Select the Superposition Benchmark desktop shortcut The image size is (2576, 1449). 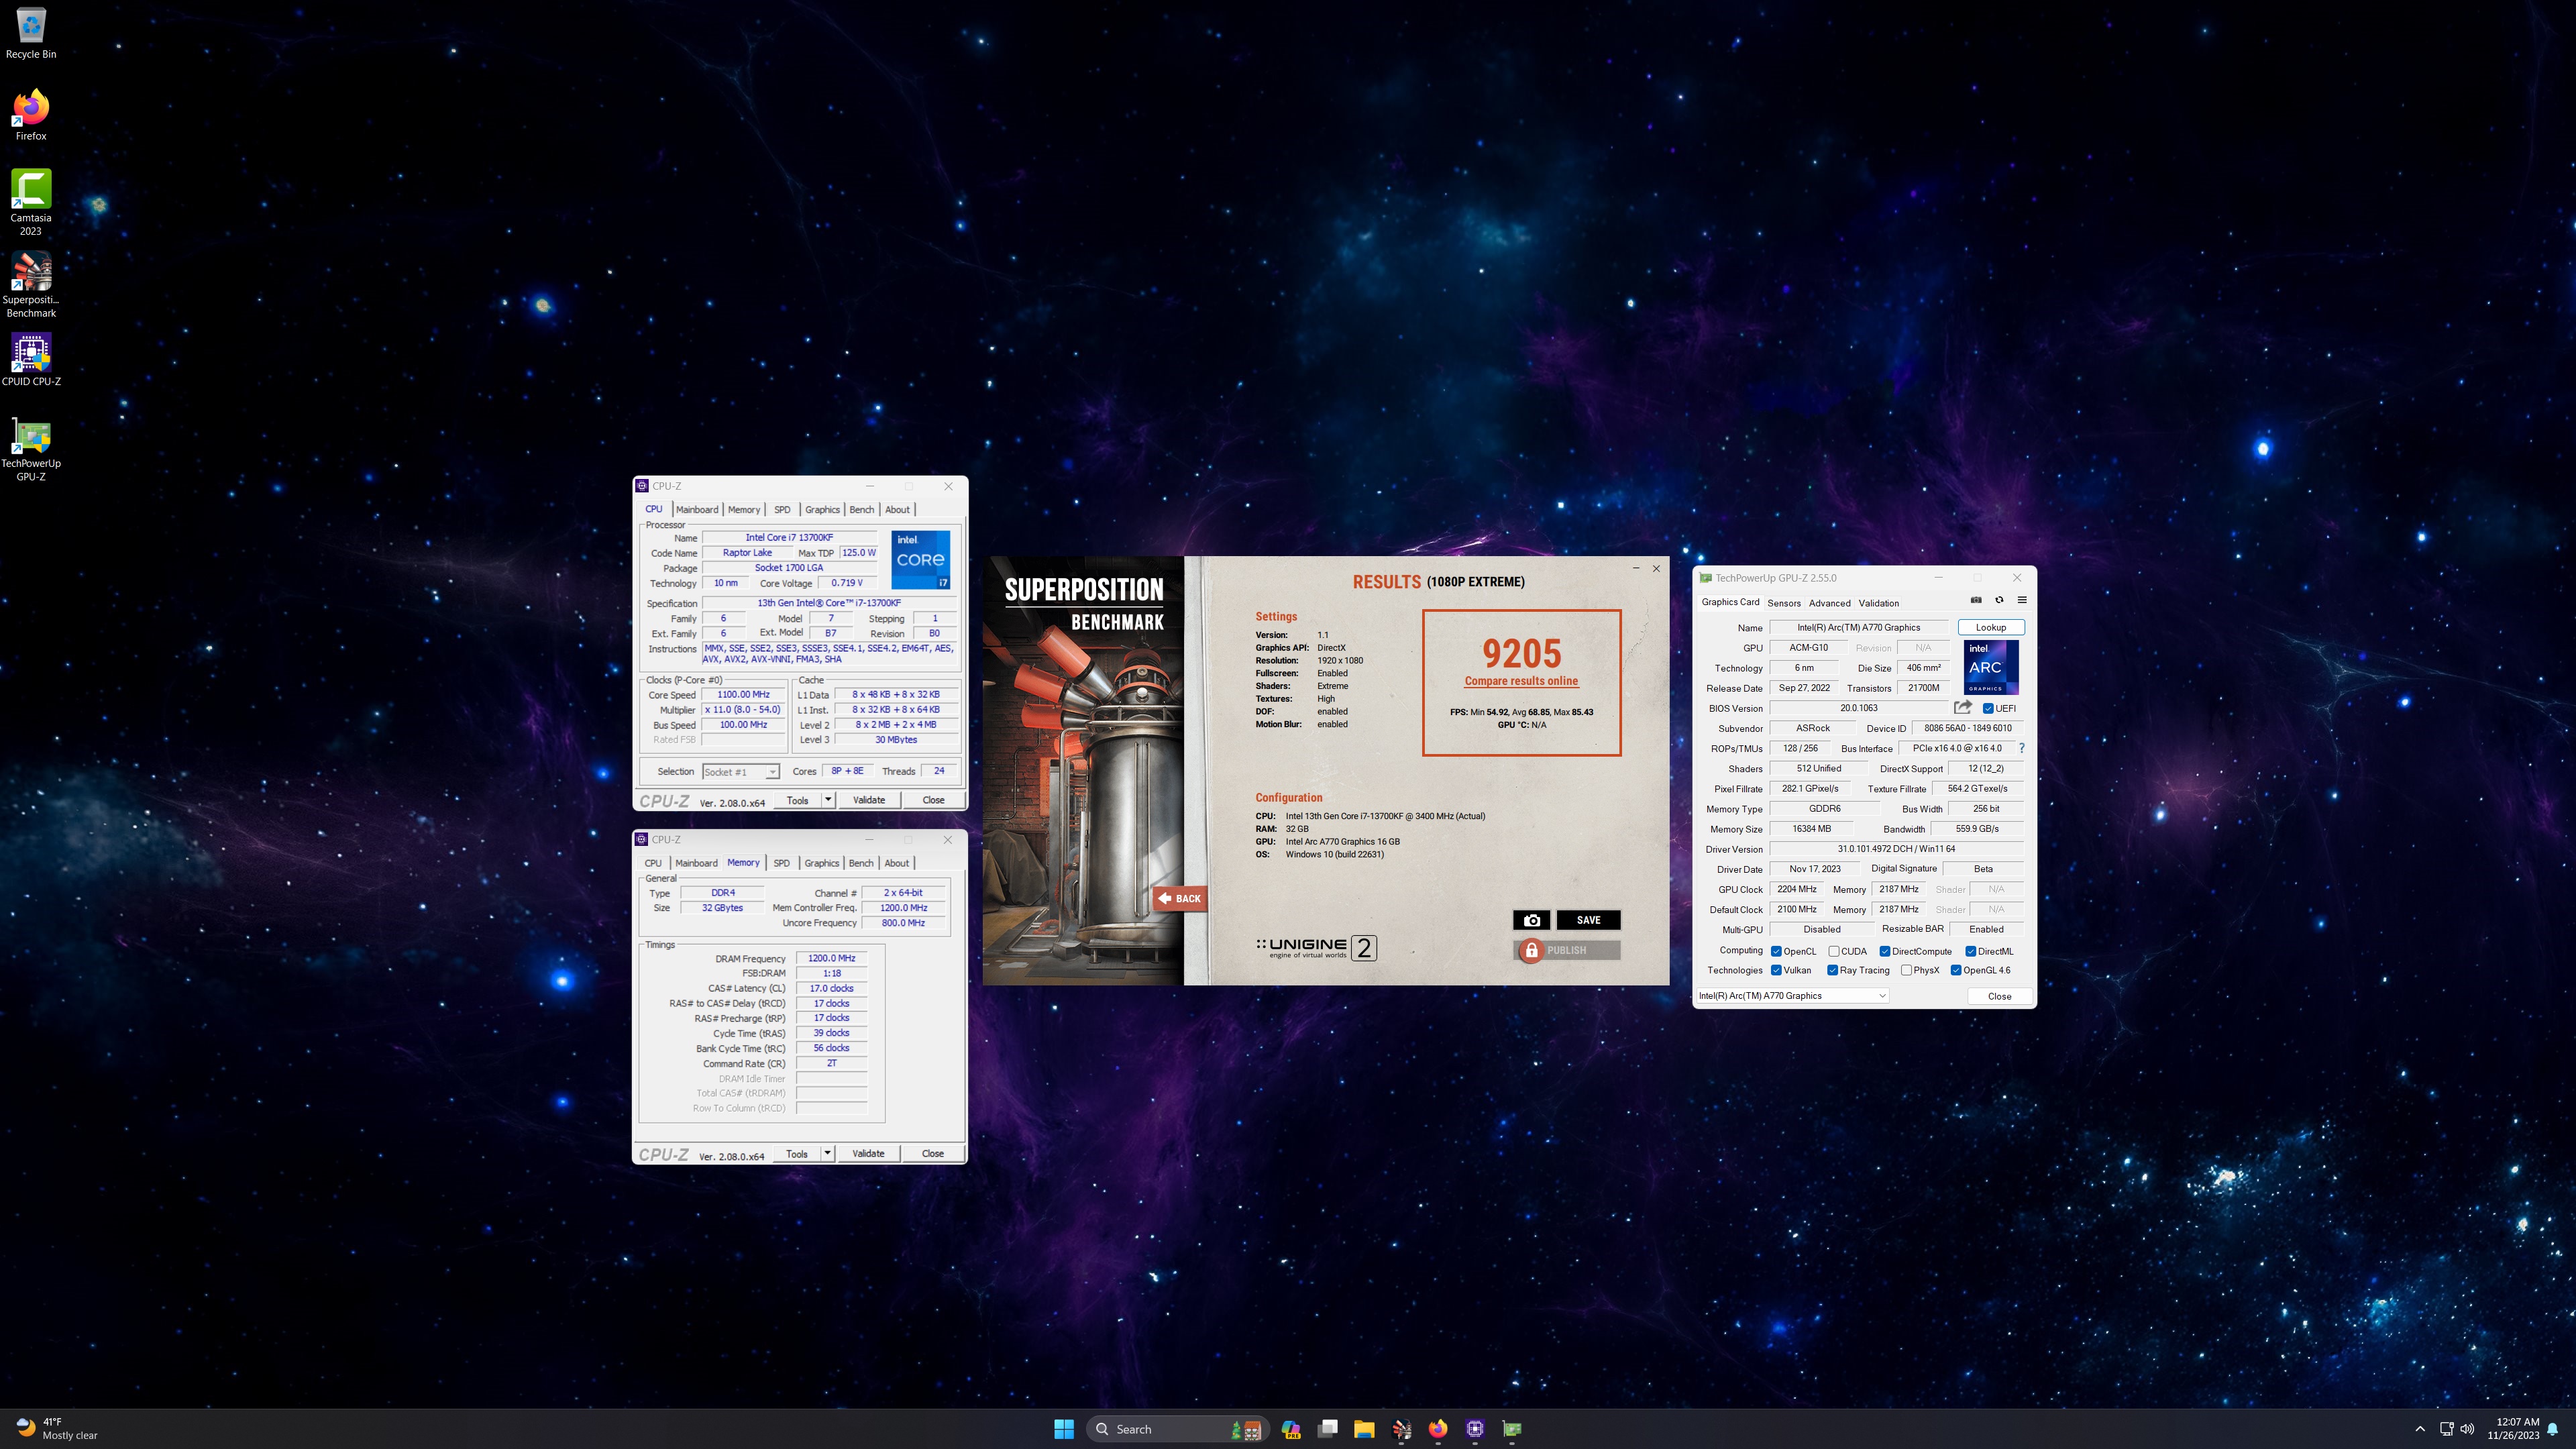(31, 285)
